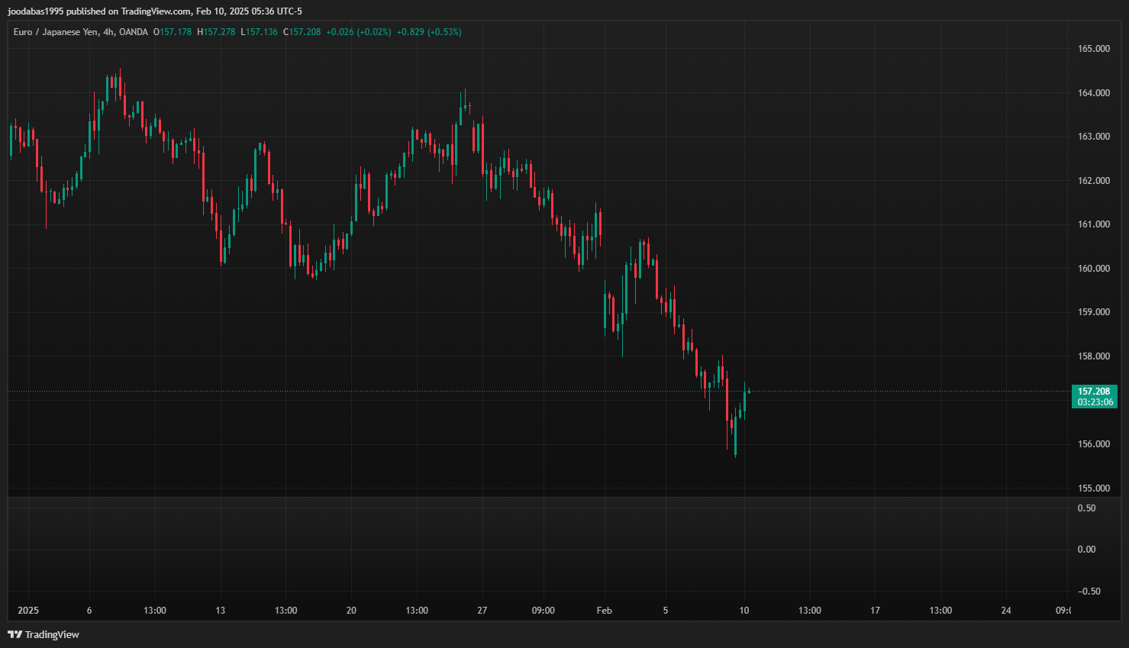Click the 165.000 price axis label
Screen dimensions: 1129x648
(1093, 49)
